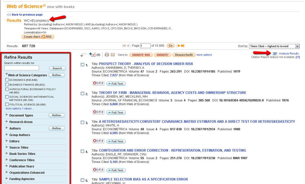The image size is (305, 184).
Task: Click more options link beside ResearcherID
Action: [x=204, y=55]
